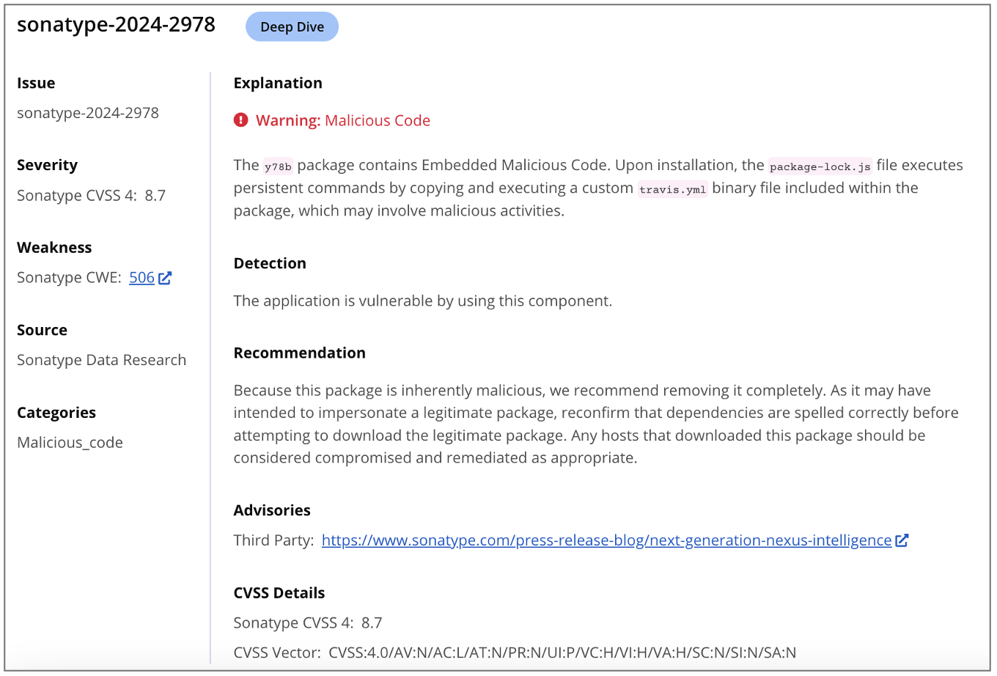Click external link icon beside CWE 506
Image resolution: width=997 pixels, height=676 pixels.
click(x=165, y=278)
